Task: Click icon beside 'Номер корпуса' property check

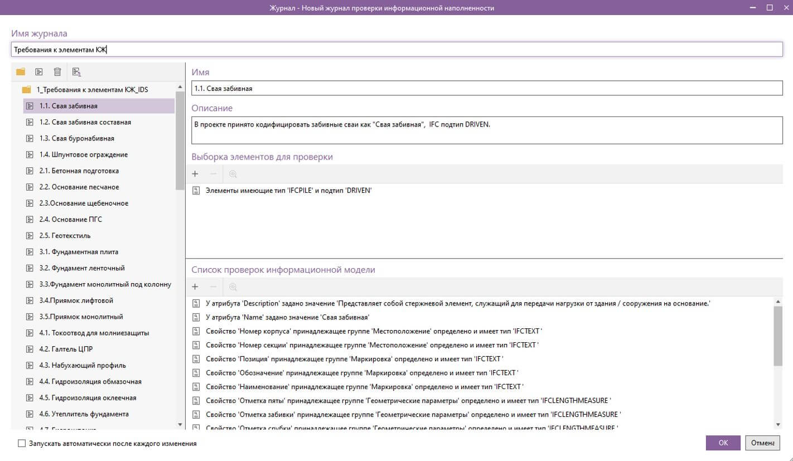Action: pos(196,331)
